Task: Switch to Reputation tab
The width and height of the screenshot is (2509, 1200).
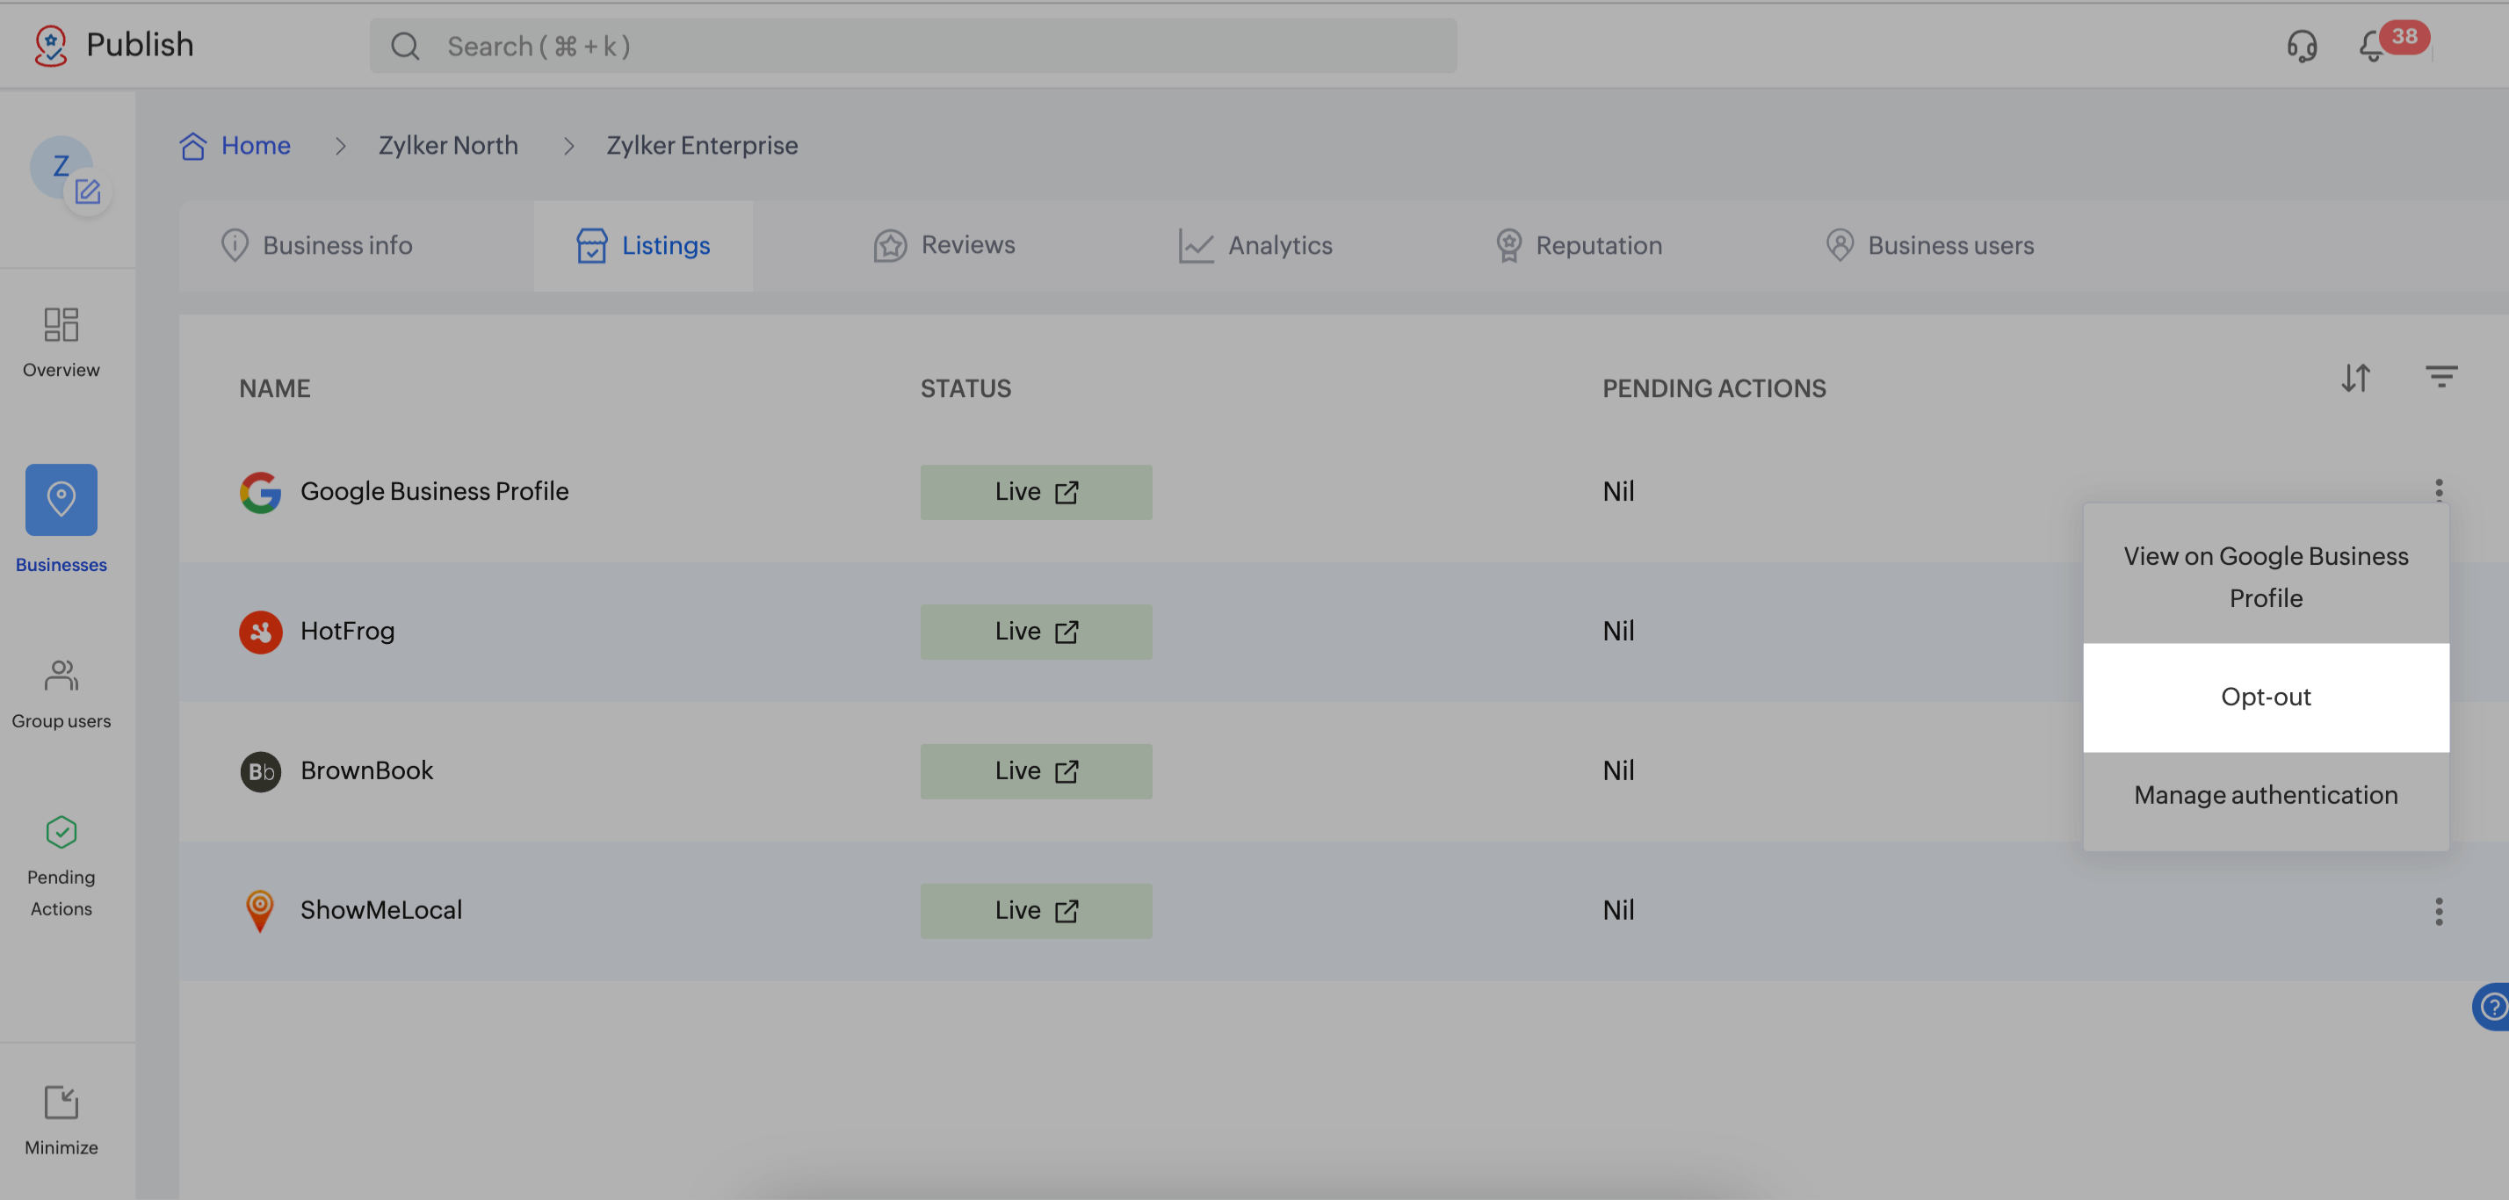Action: (1579, 245)
